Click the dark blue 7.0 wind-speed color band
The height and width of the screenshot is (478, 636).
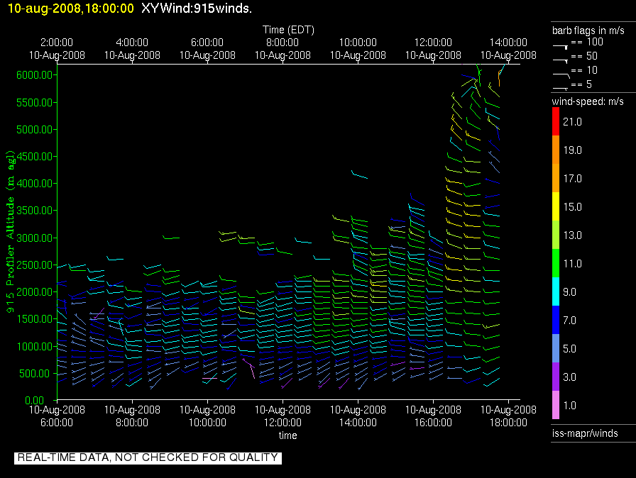(556, 320)
